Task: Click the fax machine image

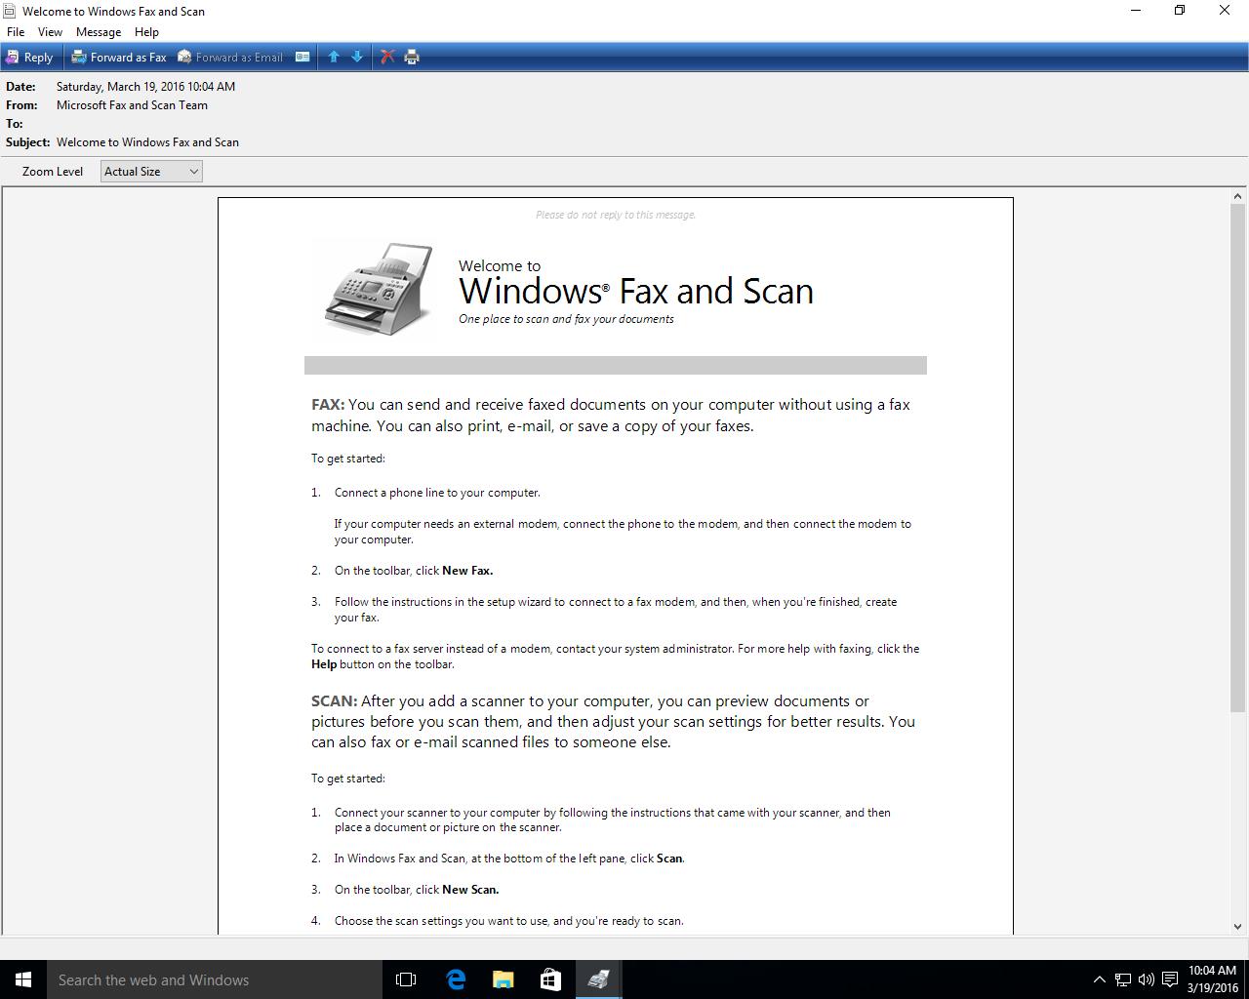Action: pyautogui.click(x=380, y=289)
